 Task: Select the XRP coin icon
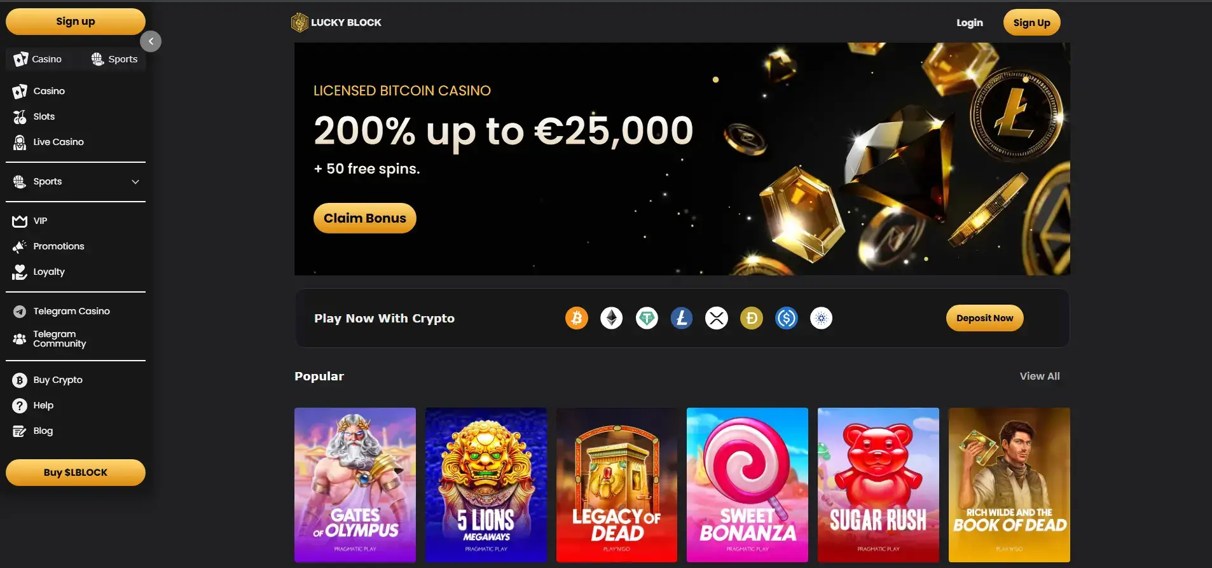click(717, 318)
